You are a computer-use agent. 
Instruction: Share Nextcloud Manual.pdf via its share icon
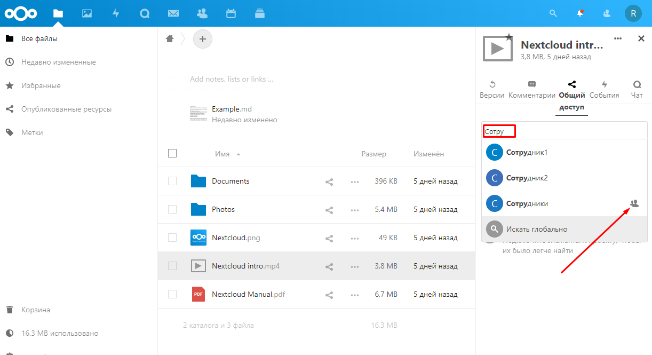[x=329, y=295]
